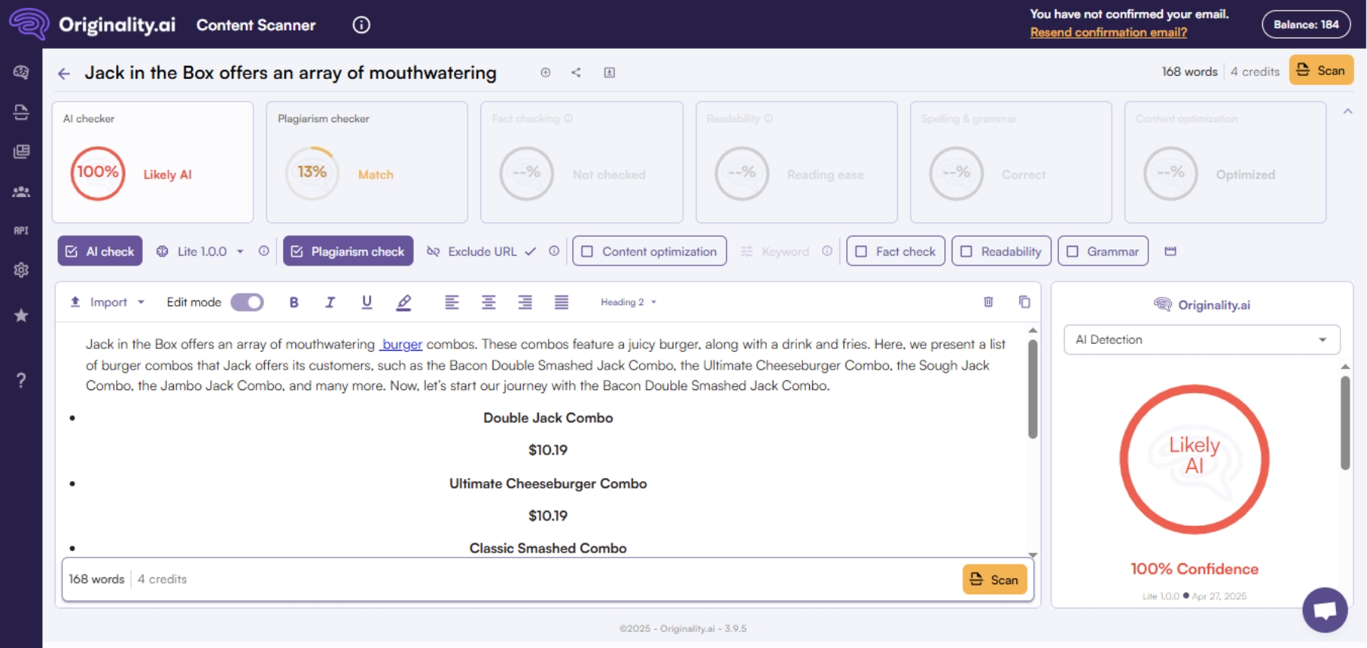Screen dimensions: 1367x648
Task: Click the share icon beside title
Action: [576, 73]
